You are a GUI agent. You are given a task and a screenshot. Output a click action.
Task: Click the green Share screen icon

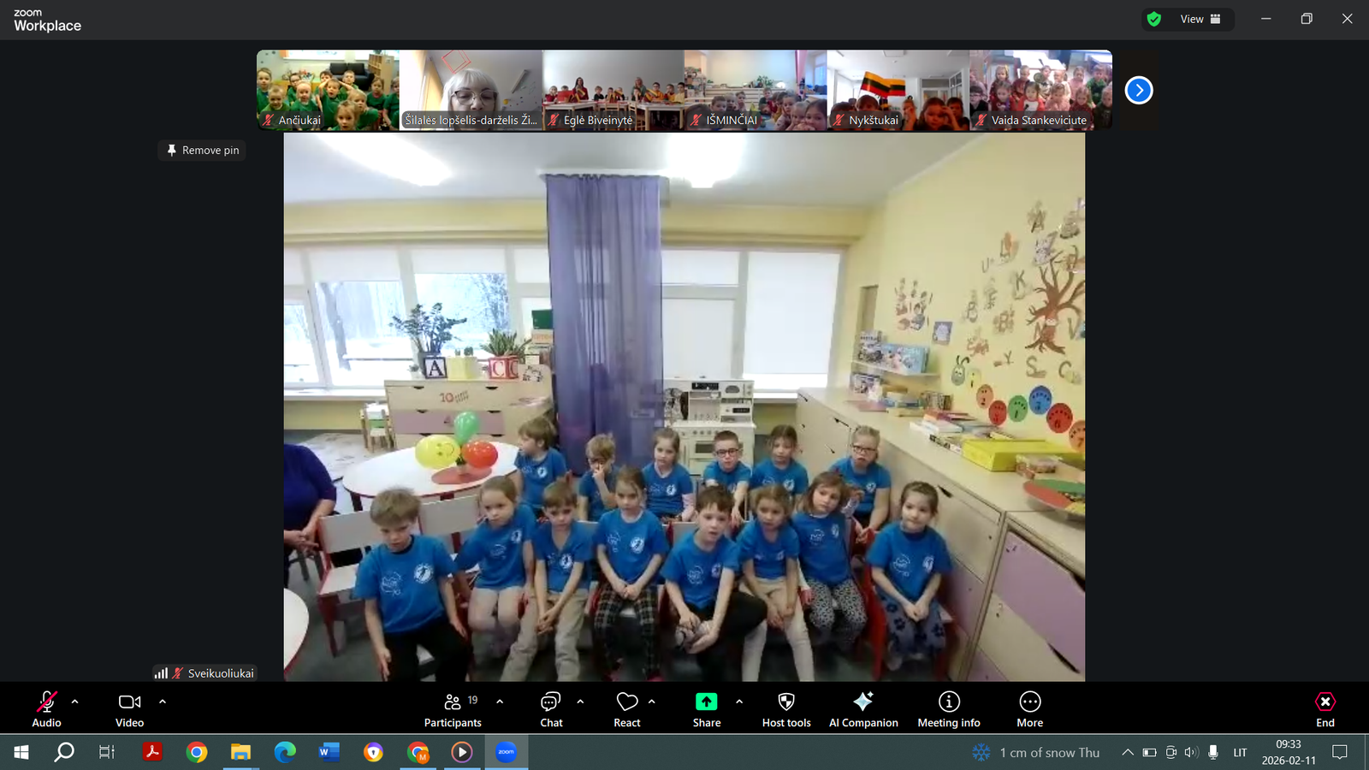coord(706,702)
